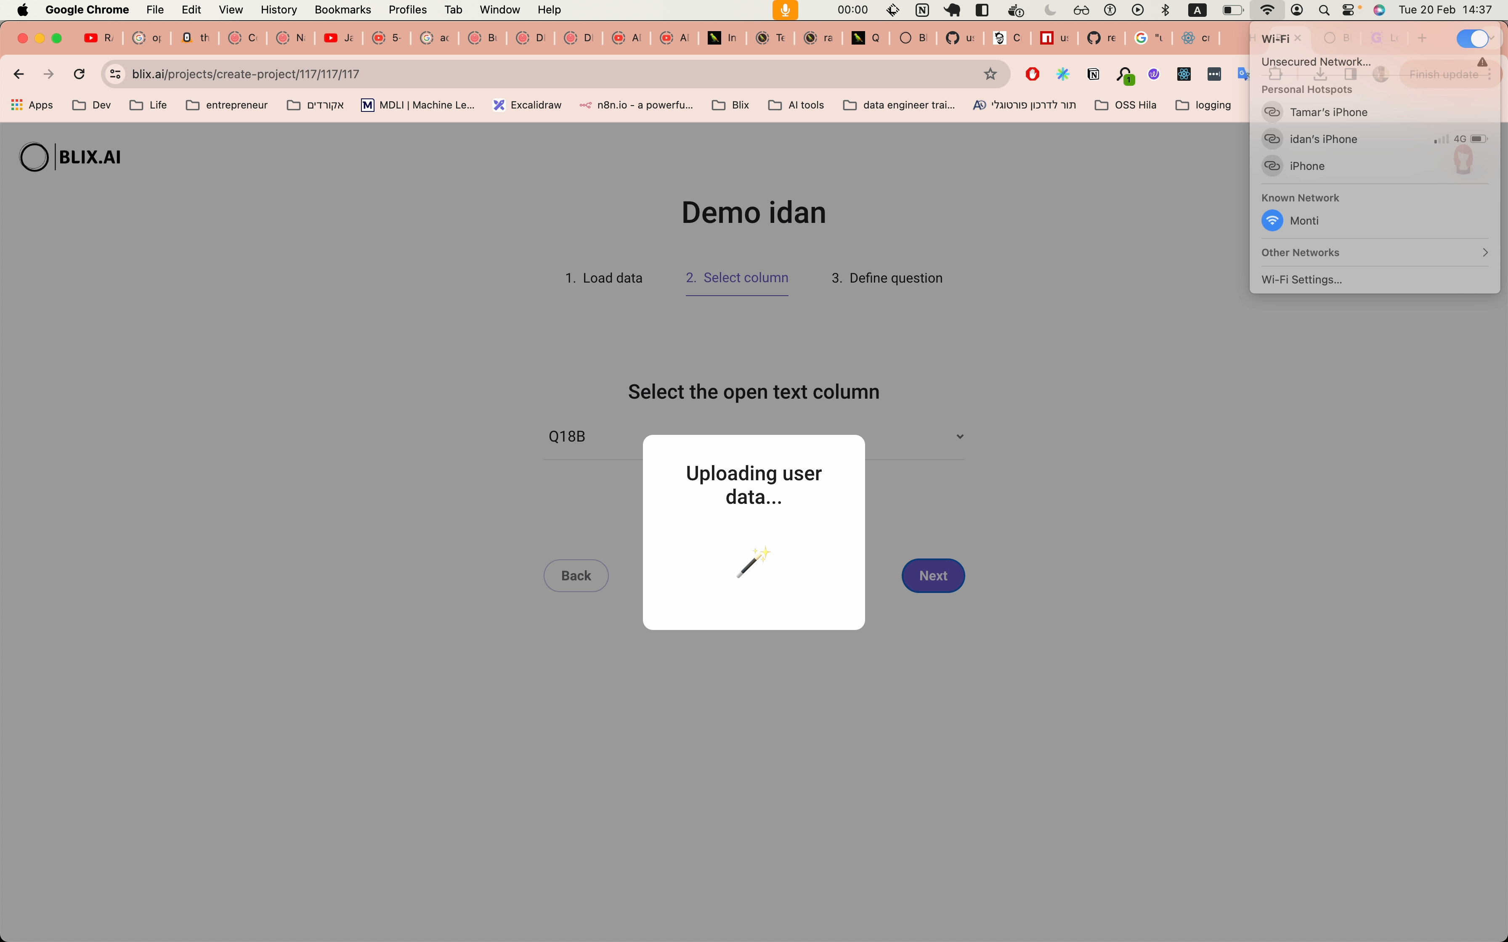1508x942 pixels.
Task: Open the React DevTools extension icon
Action: click(1184, 74)
